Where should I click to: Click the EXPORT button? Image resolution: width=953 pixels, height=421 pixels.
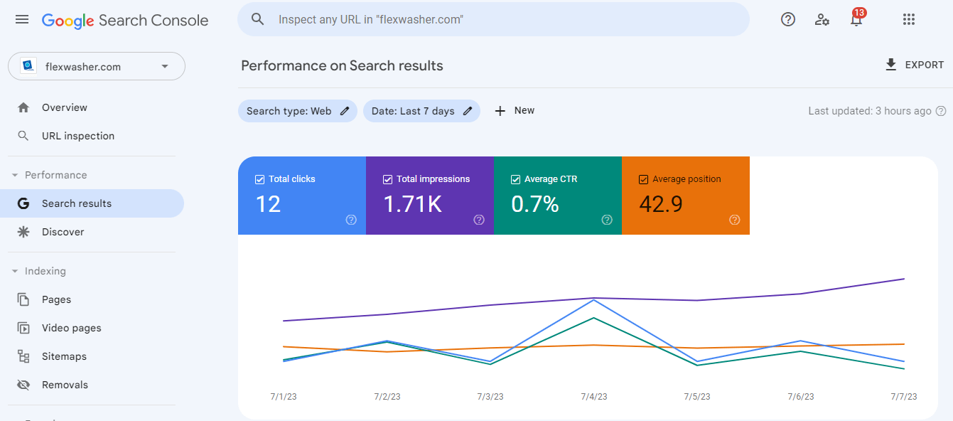[914, 65]
